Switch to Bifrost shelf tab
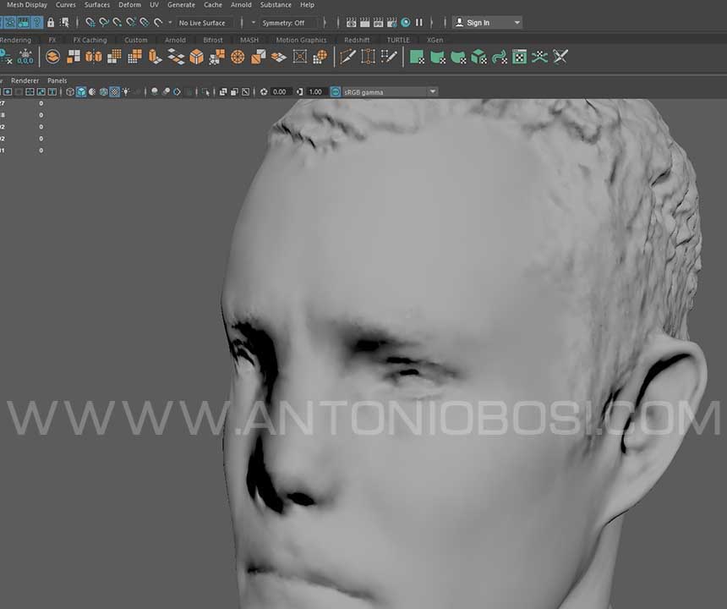Image resolution: width=727 pixels, height=609 pixels. pyautogui.click(x=213, y=40)
